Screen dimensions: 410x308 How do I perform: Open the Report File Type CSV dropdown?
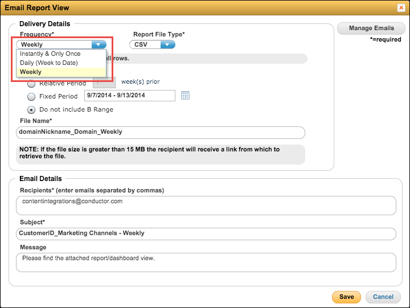click(152, 44)
